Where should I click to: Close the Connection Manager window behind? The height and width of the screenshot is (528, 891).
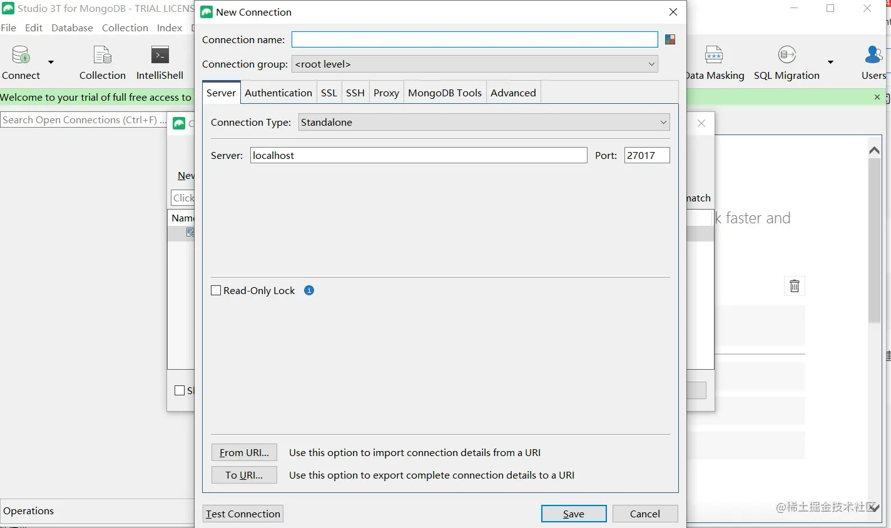pos(701,123)
